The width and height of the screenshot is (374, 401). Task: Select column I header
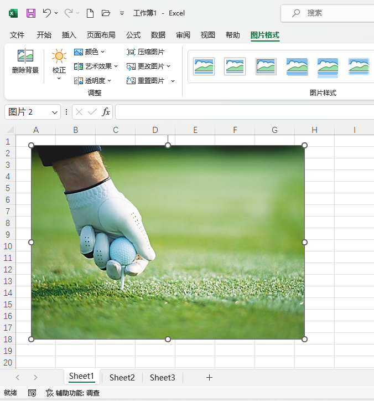click(x=354, y=130)
